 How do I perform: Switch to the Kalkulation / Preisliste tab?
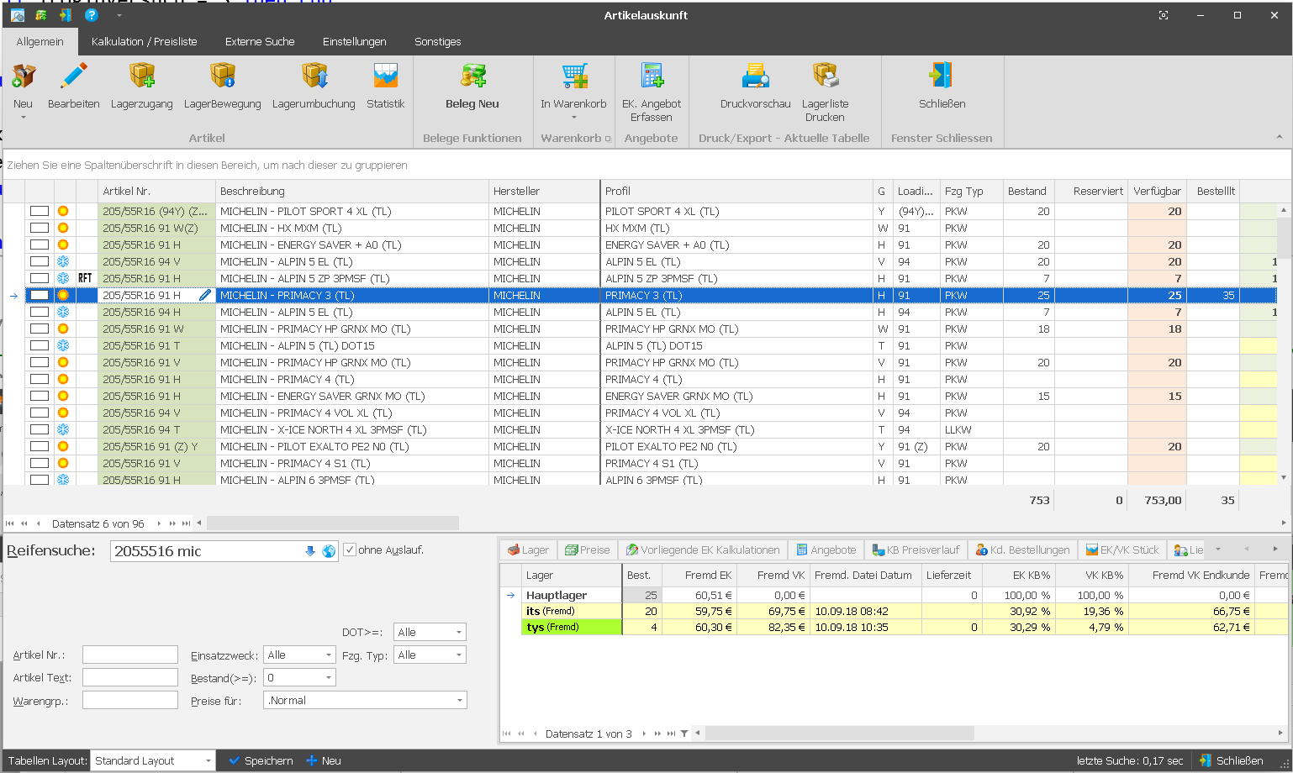pos(144,41)
